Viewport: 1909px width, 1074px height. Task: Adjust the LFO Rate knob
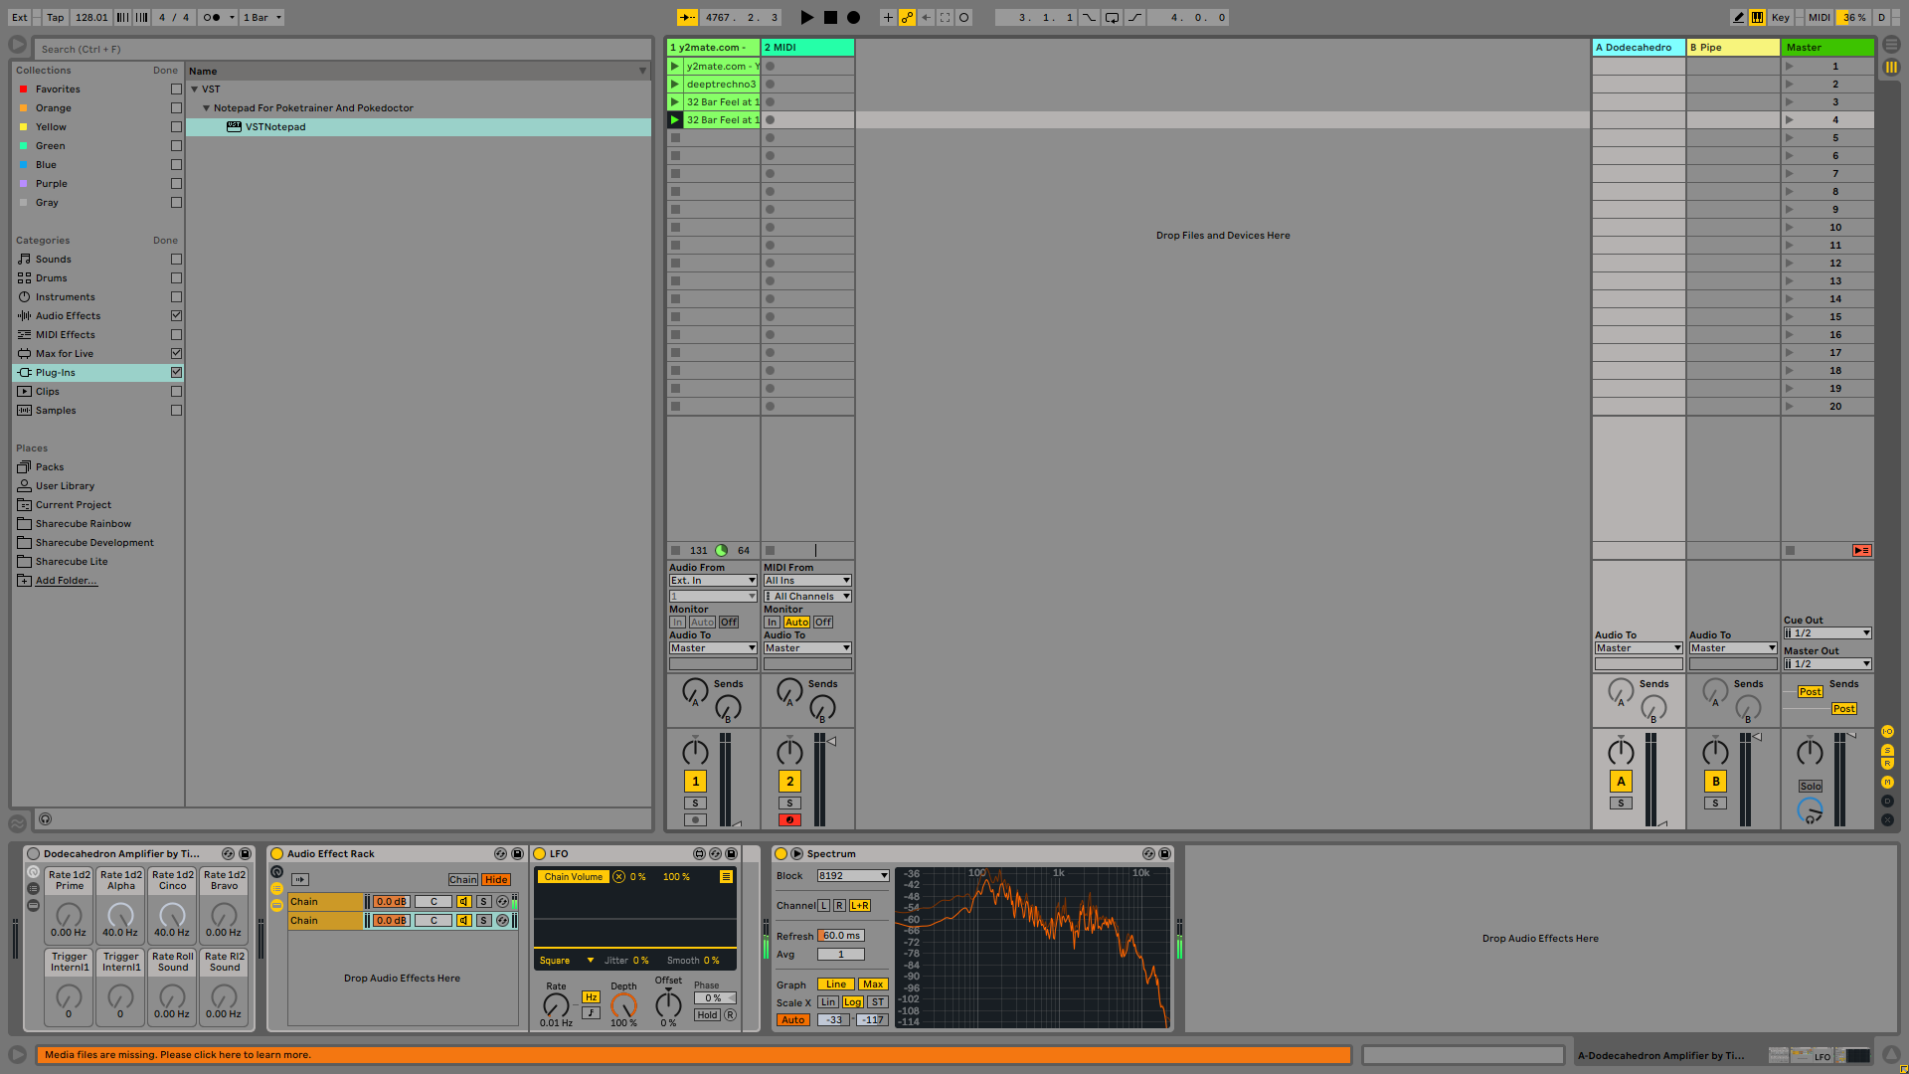[x=556, y=1004]
